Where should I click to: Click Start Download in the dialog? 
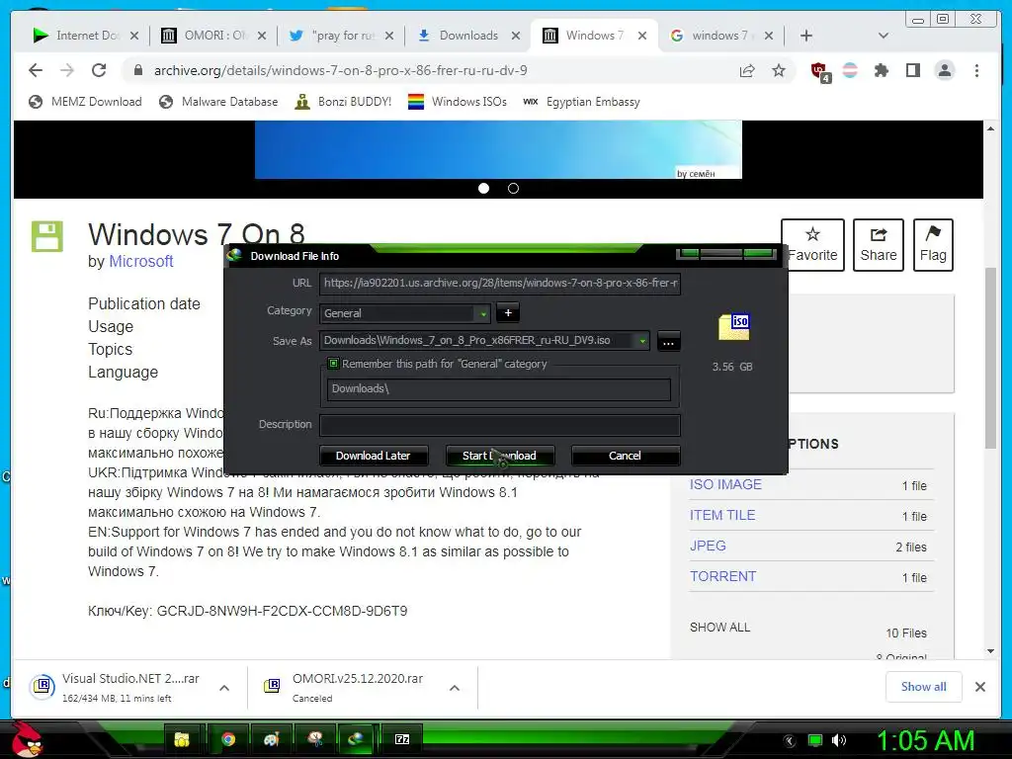coord(499,456)
